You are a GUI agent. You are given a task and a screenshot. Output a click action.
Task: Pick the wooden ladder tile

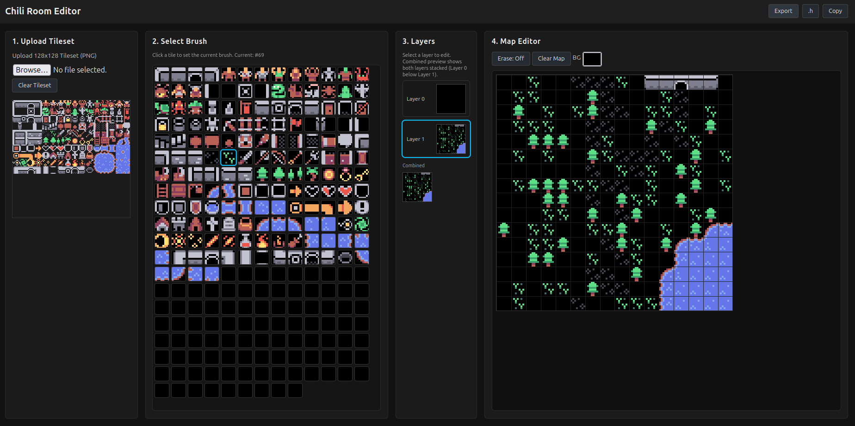pos(162,191)
